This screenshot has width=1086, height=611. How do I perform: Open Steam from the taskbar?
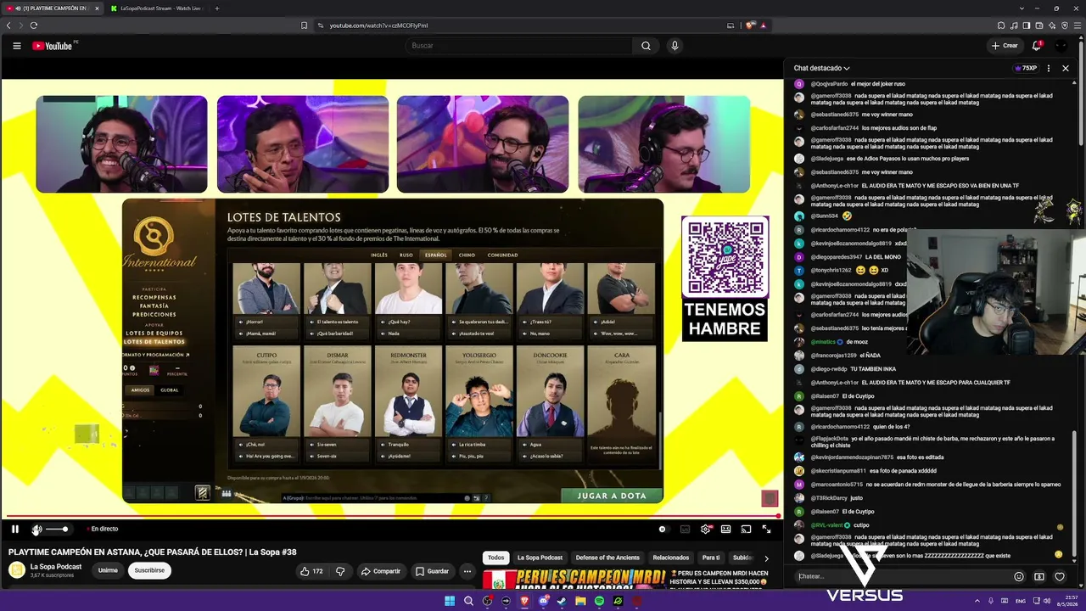tap(562, 601)
